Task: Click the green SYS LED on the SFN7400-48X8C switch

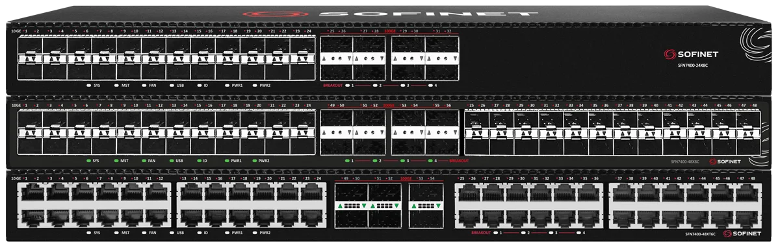Action: pos(89,160)
